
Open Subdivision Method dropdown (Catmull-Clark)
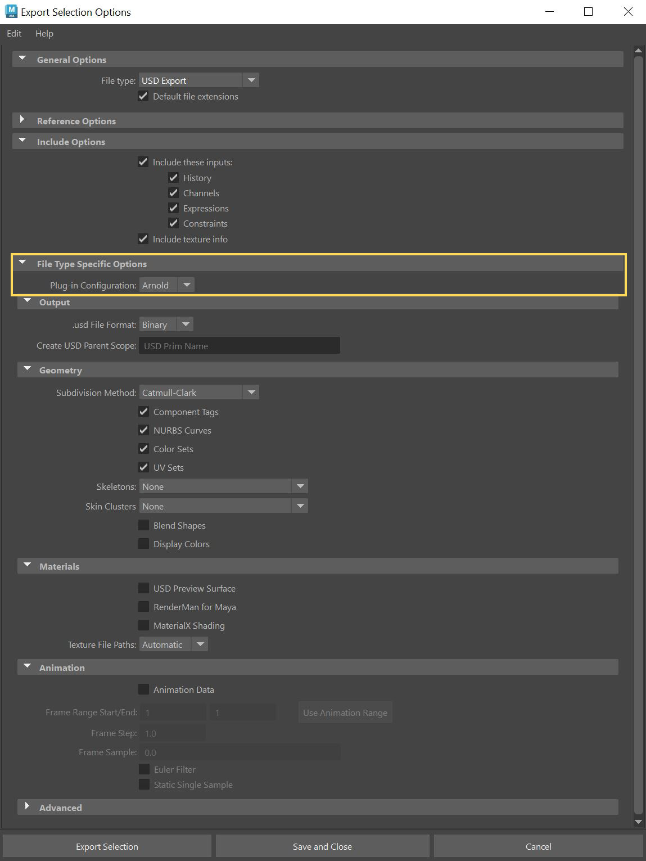(199, 393)
